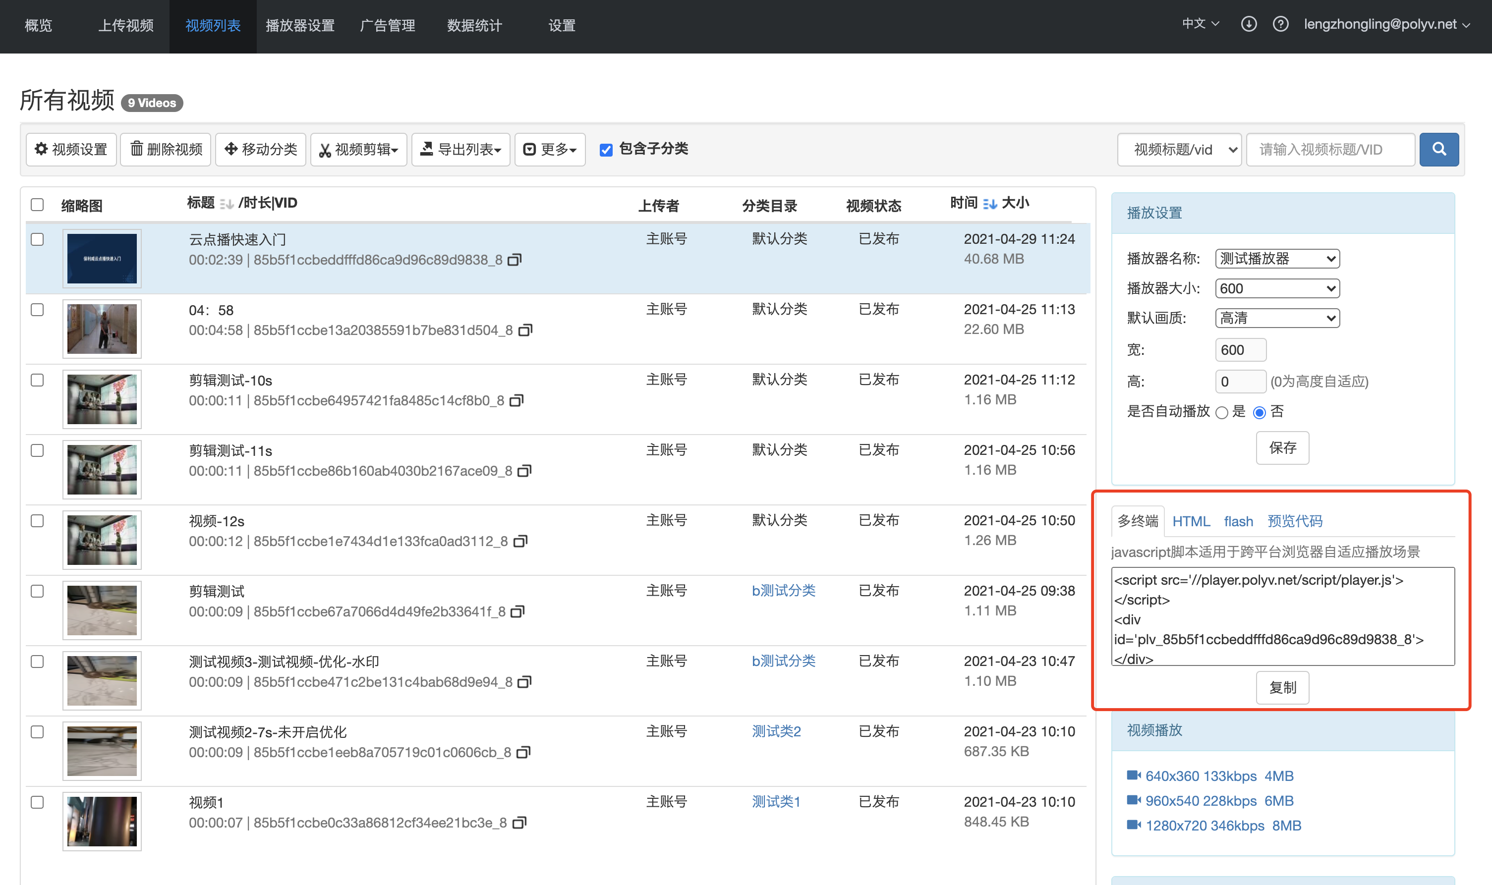The width and height of the screenshot is (1492, 885).
Task: Expand the 播放器大小 dropdown
Action: click(x=1277, y=288)
